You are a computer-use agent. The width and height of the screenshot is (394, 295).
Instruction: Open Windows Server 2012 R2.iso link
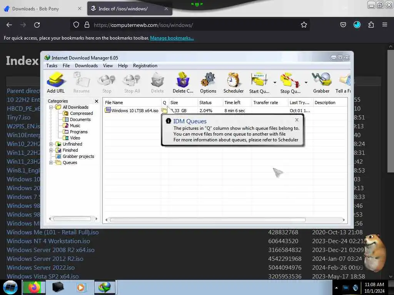[x=45, y=259]
